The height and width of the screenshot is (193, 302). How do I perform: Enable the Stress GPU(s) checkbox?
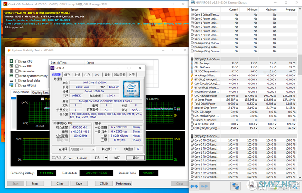click(17, 86)
